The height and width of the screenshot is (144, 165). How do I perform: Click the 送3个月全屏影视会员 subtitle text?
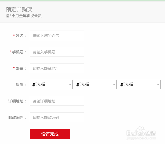click(x=24, y=16)
